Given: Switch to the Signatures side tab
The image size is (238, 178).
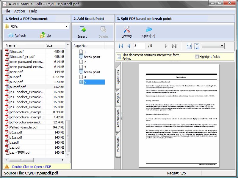Looking at the screenshot, I should tap(118, 78).
